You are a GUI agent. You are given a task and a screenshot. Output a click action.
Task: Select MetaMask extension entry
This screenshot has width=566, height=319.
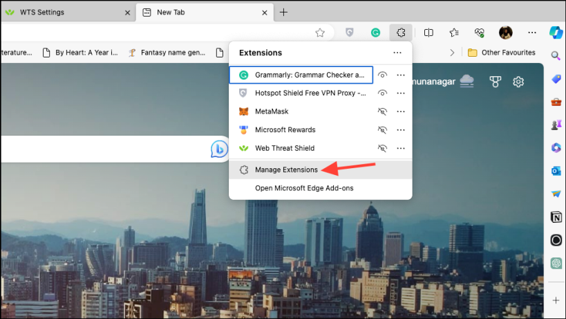301,111
